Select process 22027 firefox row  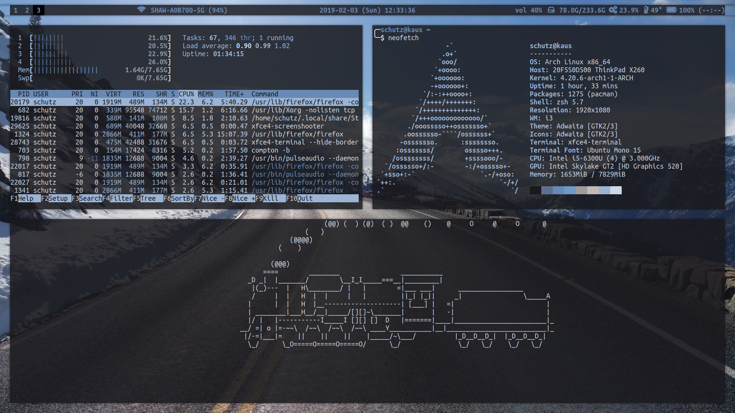pos(185,182)
